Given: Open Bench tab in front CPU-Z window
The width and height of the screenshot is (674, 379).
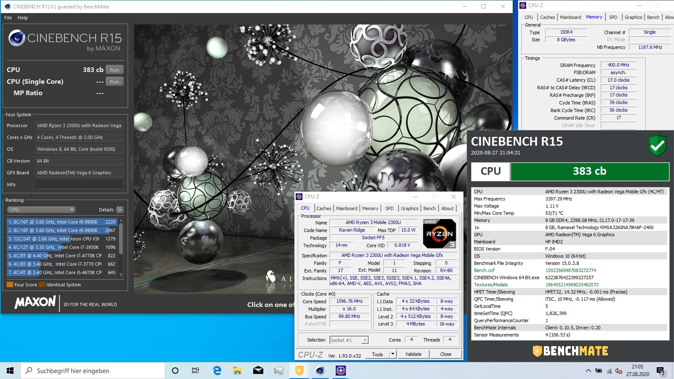Looking at the screenshot, I should 430,208.
